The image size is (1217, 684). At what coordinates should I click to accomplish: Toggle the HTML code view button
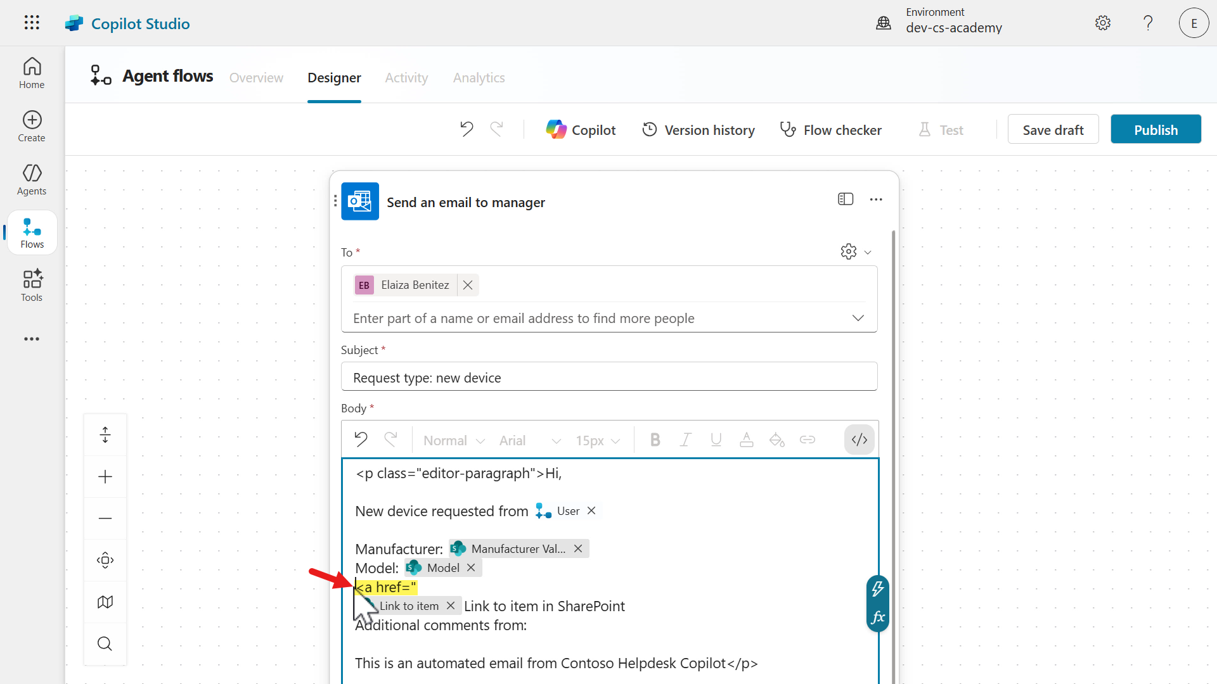[859, 440]
